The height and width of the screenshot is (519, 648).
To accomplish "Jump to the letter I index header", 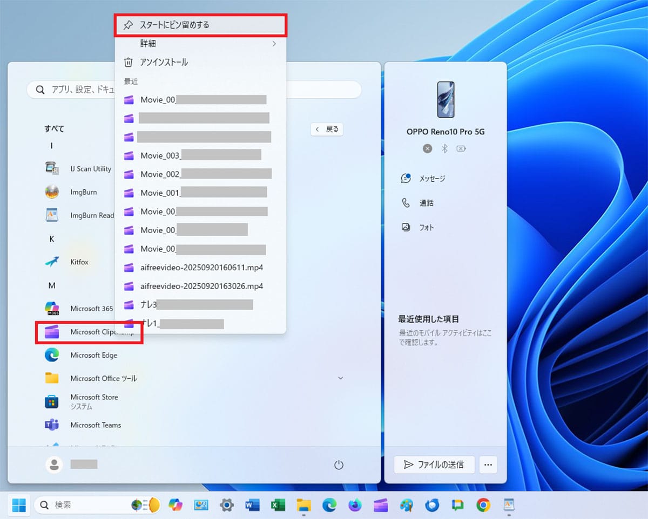I will [52, 146].
